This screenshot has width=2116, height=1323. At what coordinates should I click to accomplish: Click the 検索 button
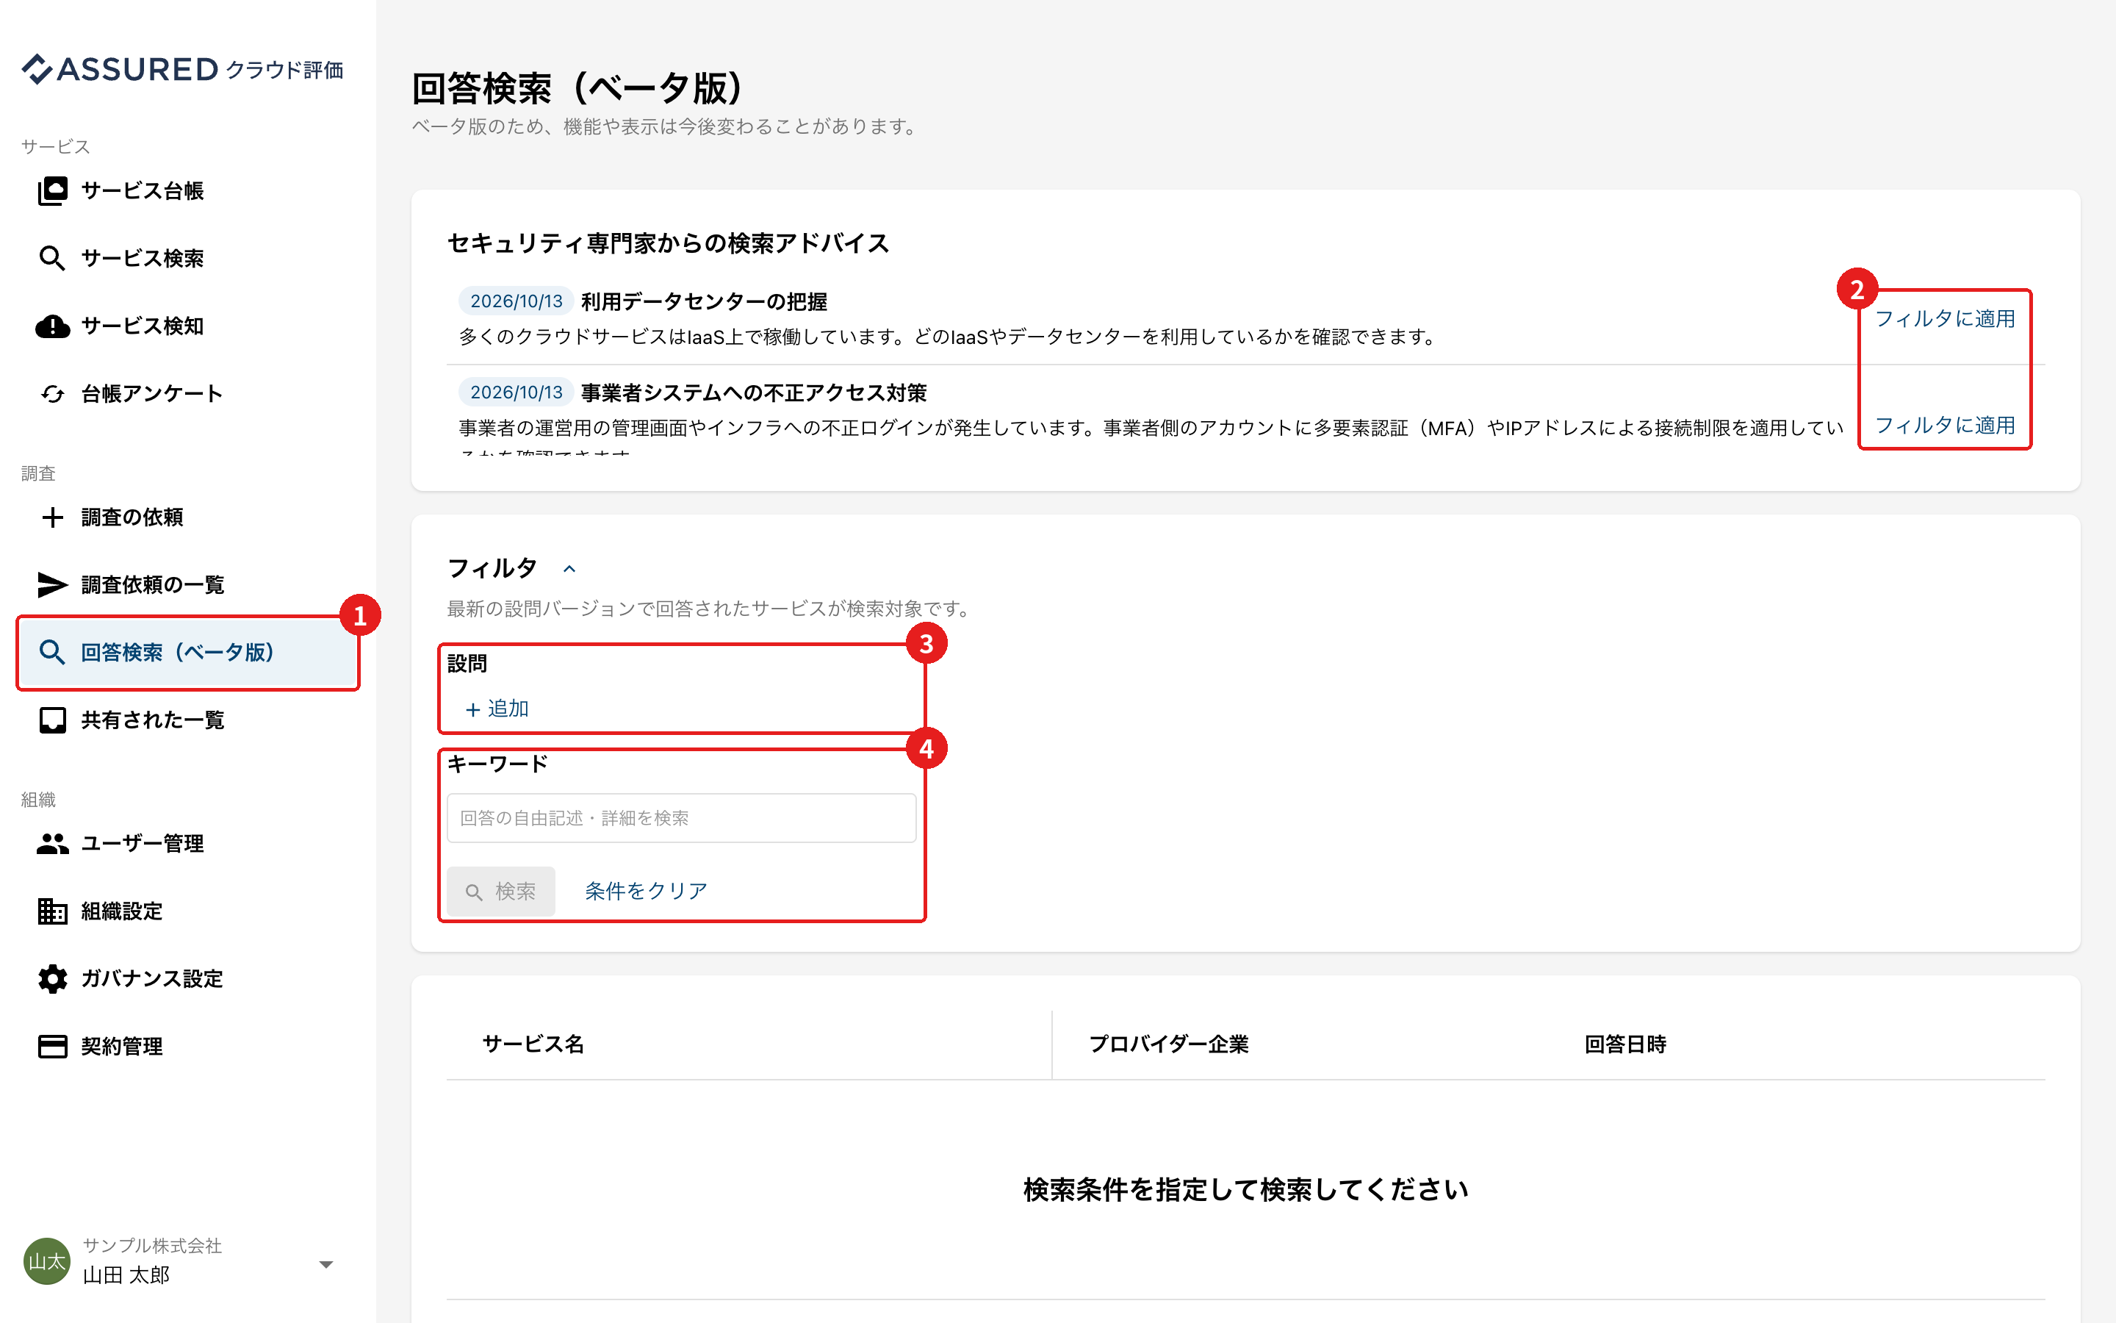[x=501, y=891]
